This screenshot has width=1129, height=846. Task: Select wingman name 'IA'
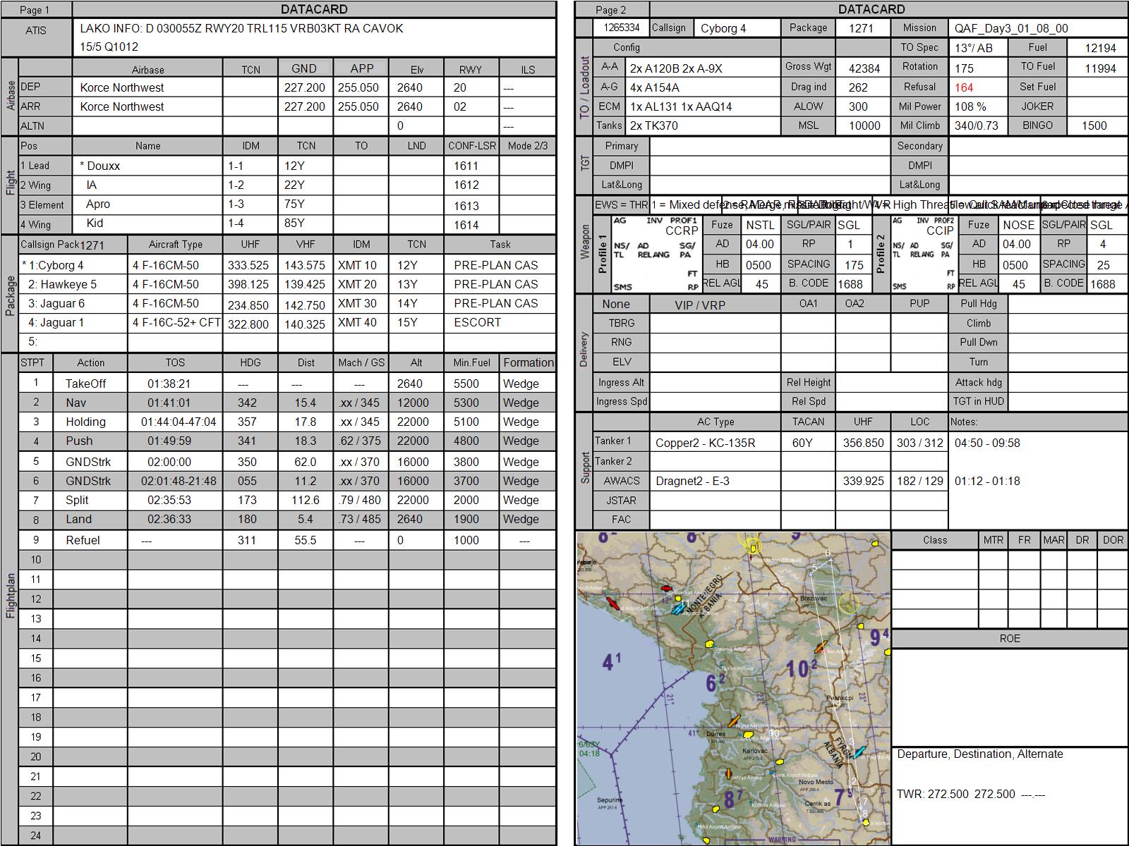(x=92, y=185)
